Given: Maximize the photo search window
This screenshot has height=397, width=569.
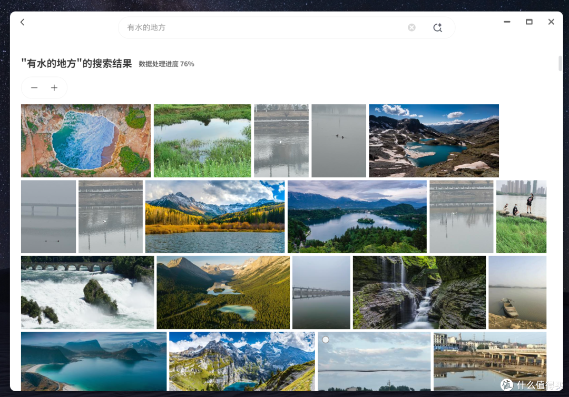Looking at the screenshot, I should pyautogui.click(x=529, y=22).
